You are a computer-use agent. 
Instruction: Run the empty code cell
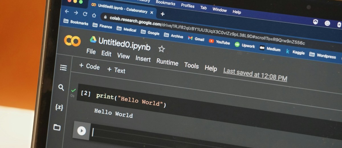coord(82,131)
